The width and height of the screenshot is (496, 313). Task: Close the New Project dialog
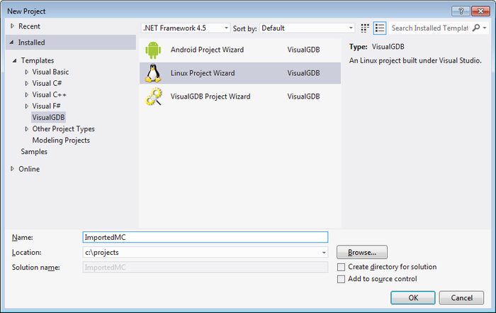click(480, 11)
